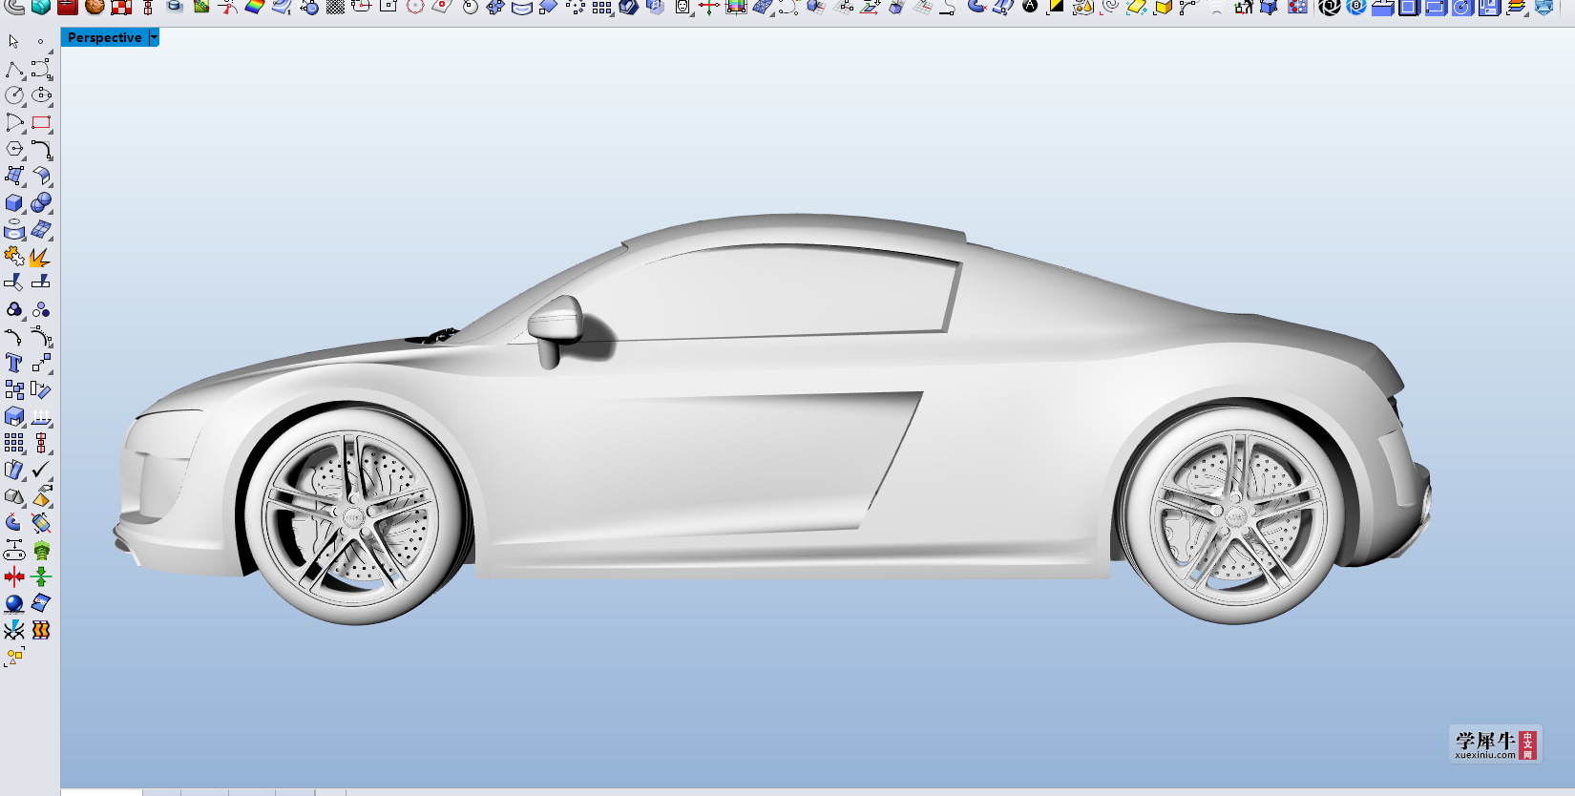This screenshot has height=796, width=1575.
Task: Click the Copy objects tool
Action: (14, 389)
